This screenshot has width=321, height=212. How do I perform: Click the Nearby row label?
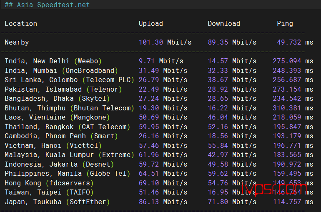17,42
